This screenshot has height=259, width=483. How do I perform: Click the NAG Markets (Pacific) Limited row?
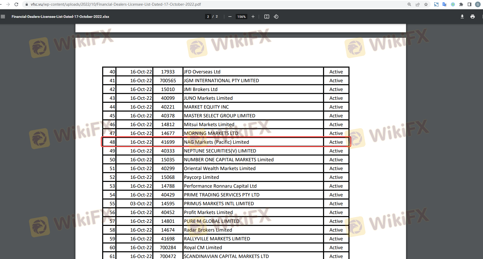click(x=216, y=142)
